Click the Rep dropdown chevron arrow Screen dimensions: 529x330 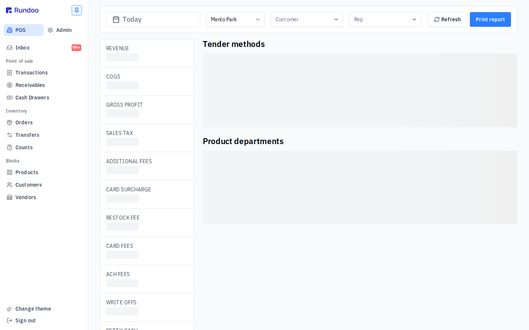coord(414,19)
